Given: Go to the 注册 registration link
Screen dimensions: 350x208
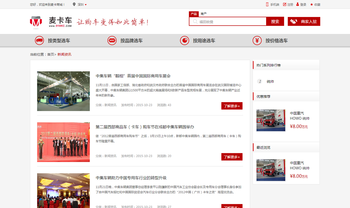Looking at the screenshot, I should pos(290,5).
